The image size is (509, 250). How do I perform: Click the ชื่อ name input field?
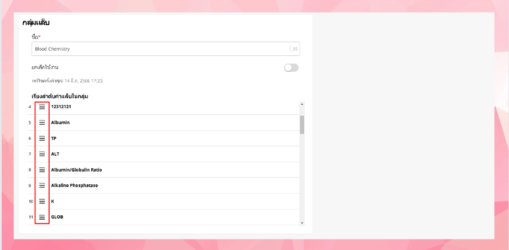tap(160, 49)
